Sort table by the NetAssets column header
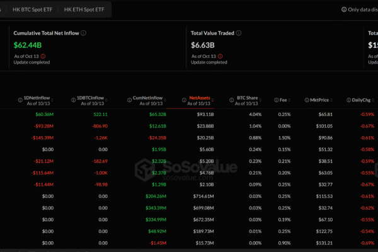Viewport: 378px width, 252px height. click(202, 99)
